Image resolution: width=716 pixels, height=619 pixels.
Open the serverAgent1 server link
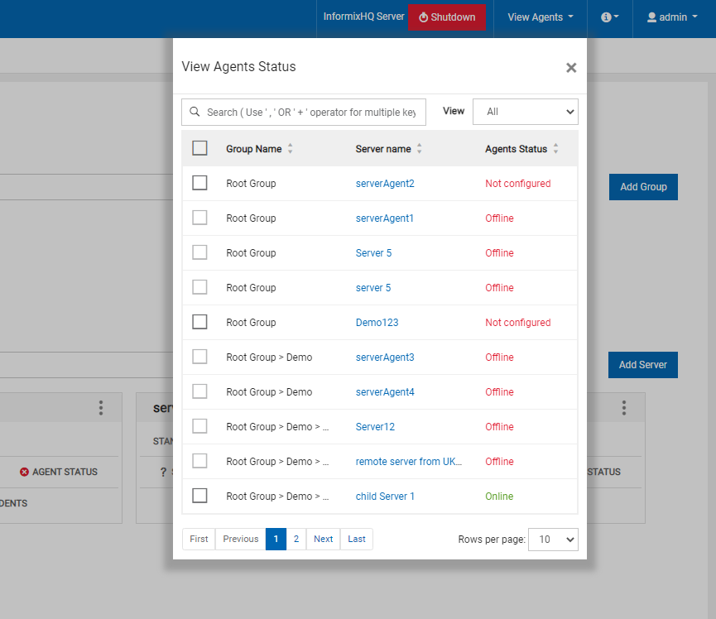click(384, 218)
